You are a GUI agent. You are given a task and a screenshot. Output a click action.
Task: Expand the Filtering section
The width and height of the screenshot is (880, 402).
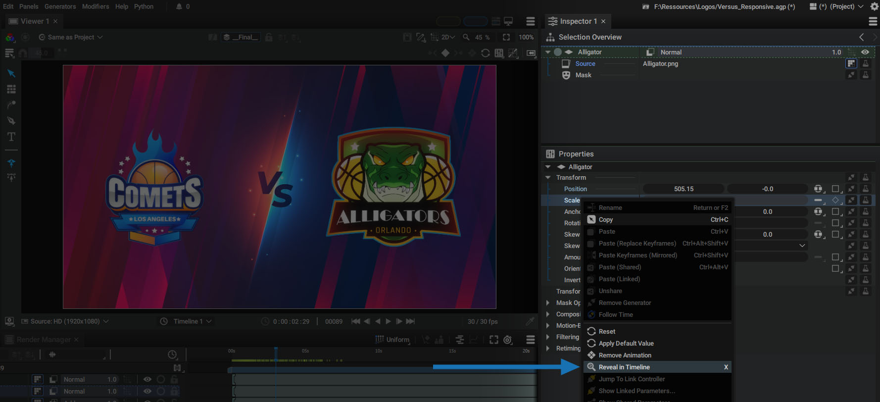coord(548,337)
